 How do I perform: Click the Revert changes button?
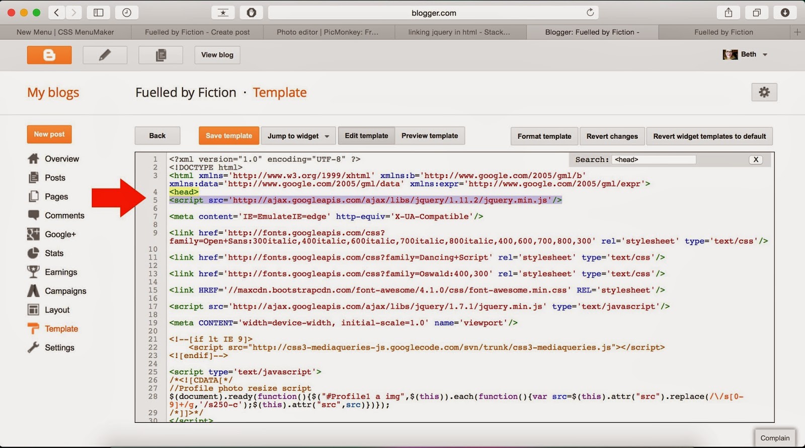point(612,136)
